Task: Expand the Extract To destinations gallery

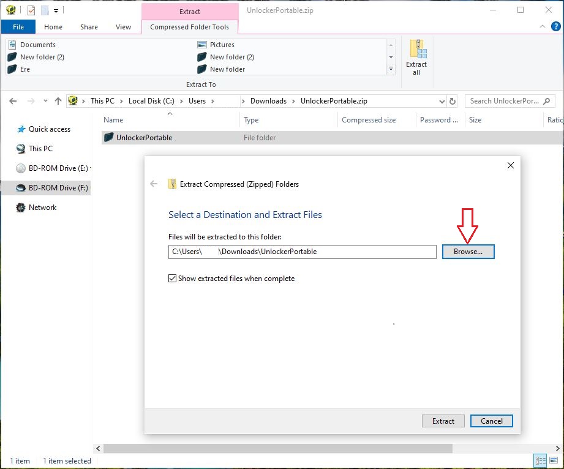Action: [391, 69]
